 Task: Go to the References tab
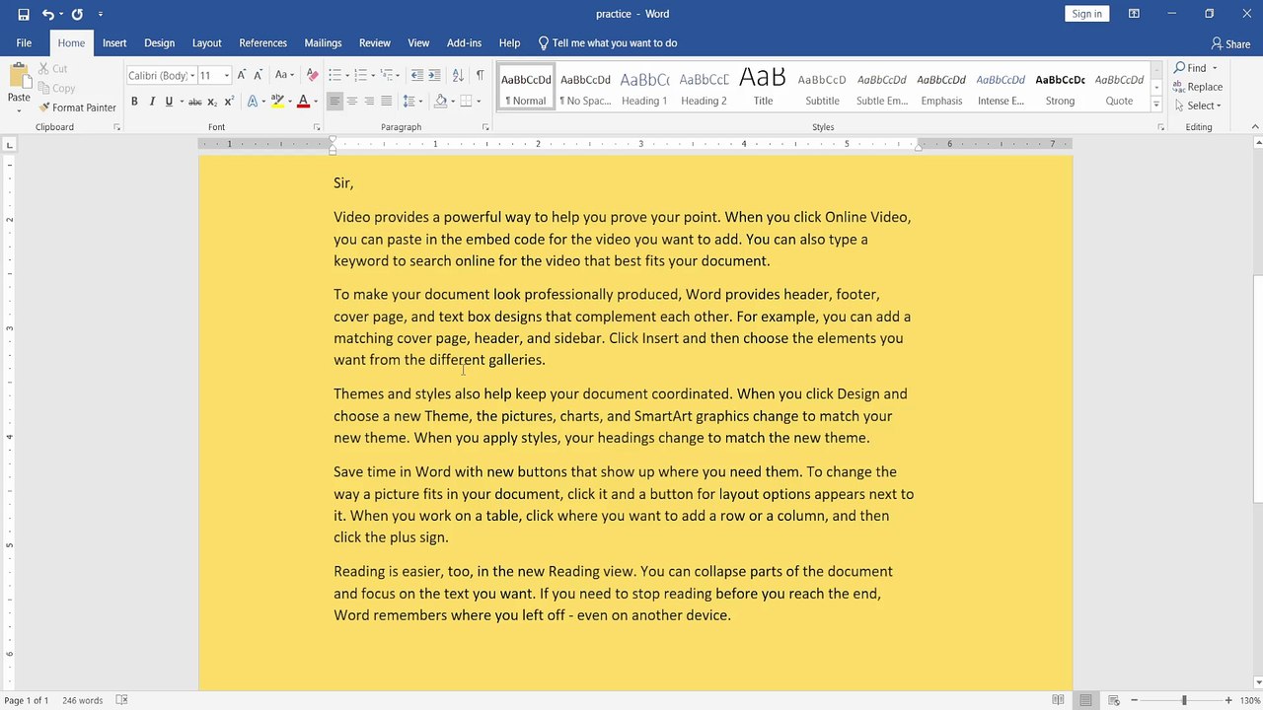click(x=262, y=43)
